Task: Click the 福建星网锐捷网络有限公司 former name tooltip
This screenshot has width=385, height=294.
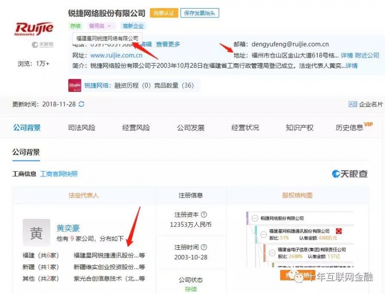Action: click(107, 38)
